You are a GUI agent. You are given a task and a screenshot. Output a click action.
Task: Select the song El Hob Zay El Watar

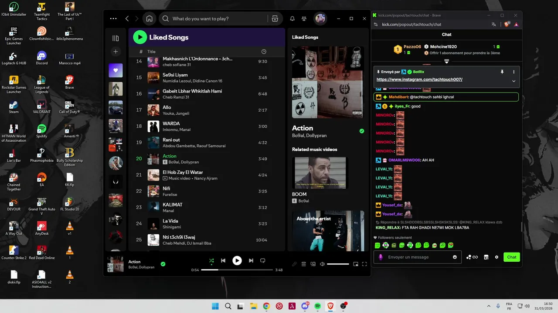206,175
